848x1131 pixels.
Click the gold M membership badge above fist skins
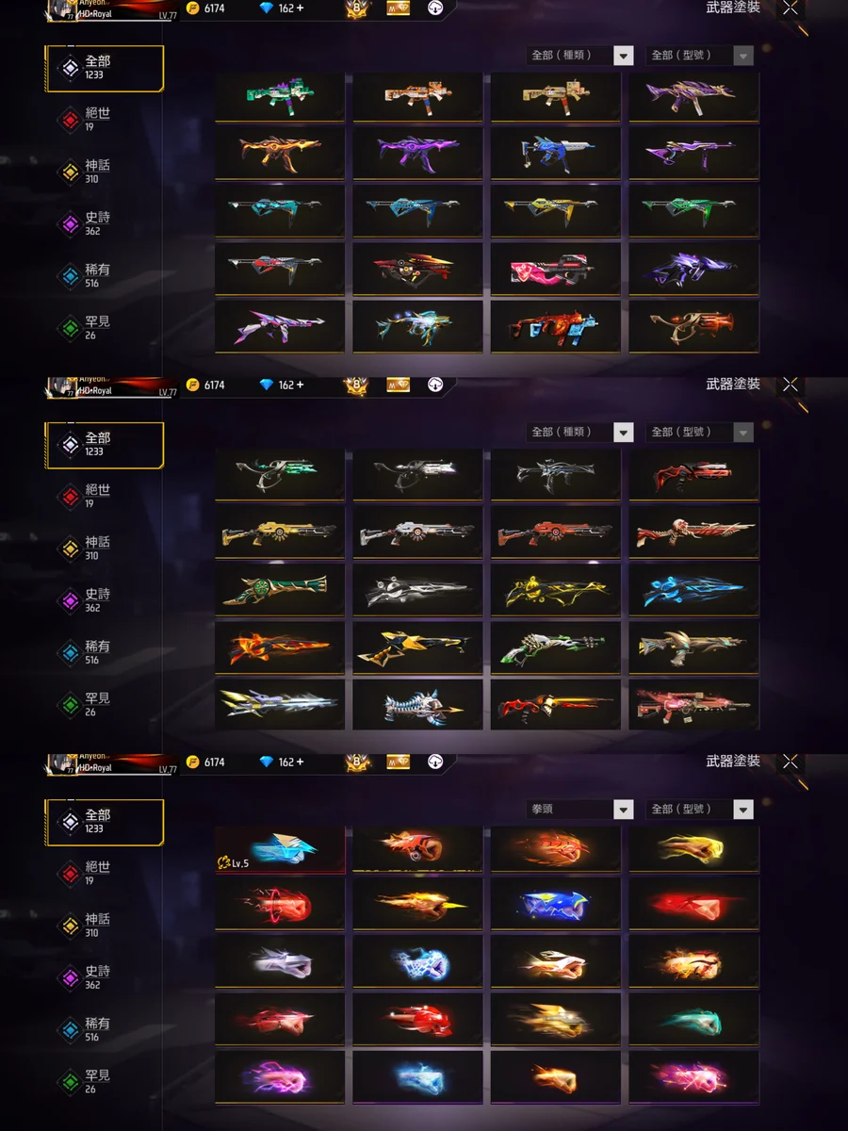click(399, 762)
